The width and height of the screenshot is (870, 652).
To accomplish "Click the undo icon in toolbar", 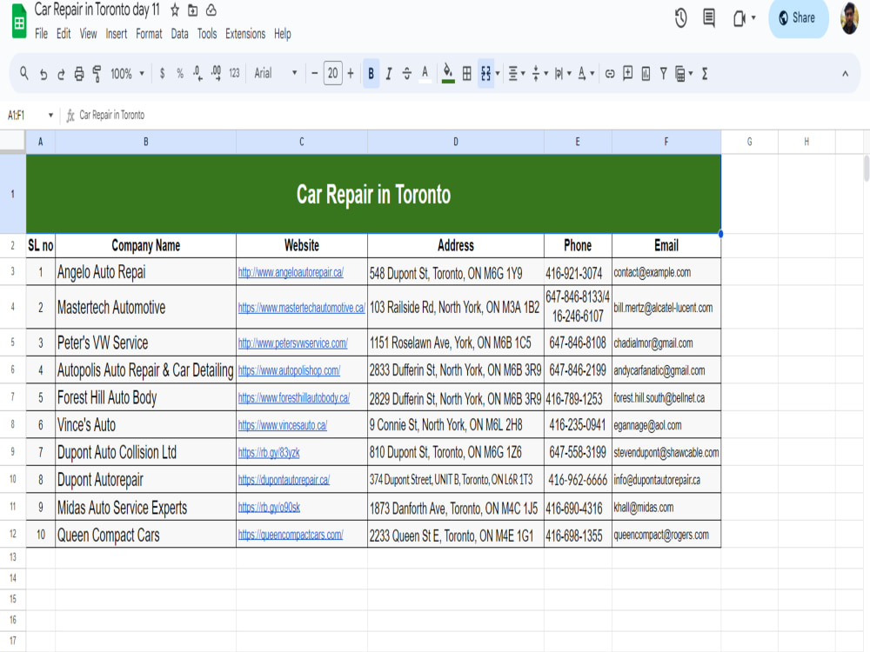I will pyautogui.click(x=43, y=74).
